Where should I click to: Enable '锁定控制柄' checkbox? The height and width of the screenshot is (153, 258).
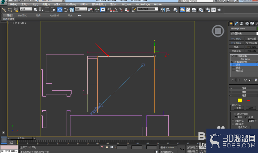tap(235, 114)
